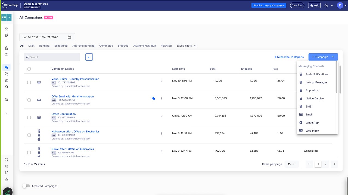
Task: Click the bookmark icon in sidebar
Action: [7, 173]
